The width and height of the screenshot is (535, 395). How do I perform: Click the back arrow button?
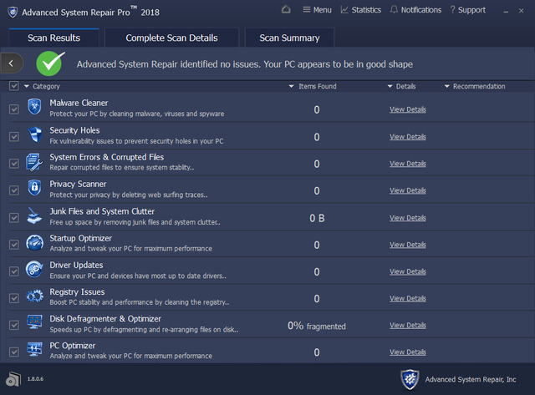pyautogui.click(x=11, y=62)
